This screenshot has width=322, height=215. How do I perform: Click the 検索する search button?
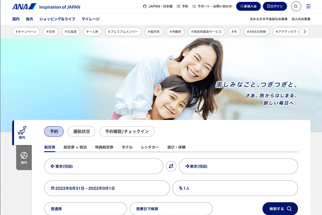pyautogui.click(x=280, y=209)
